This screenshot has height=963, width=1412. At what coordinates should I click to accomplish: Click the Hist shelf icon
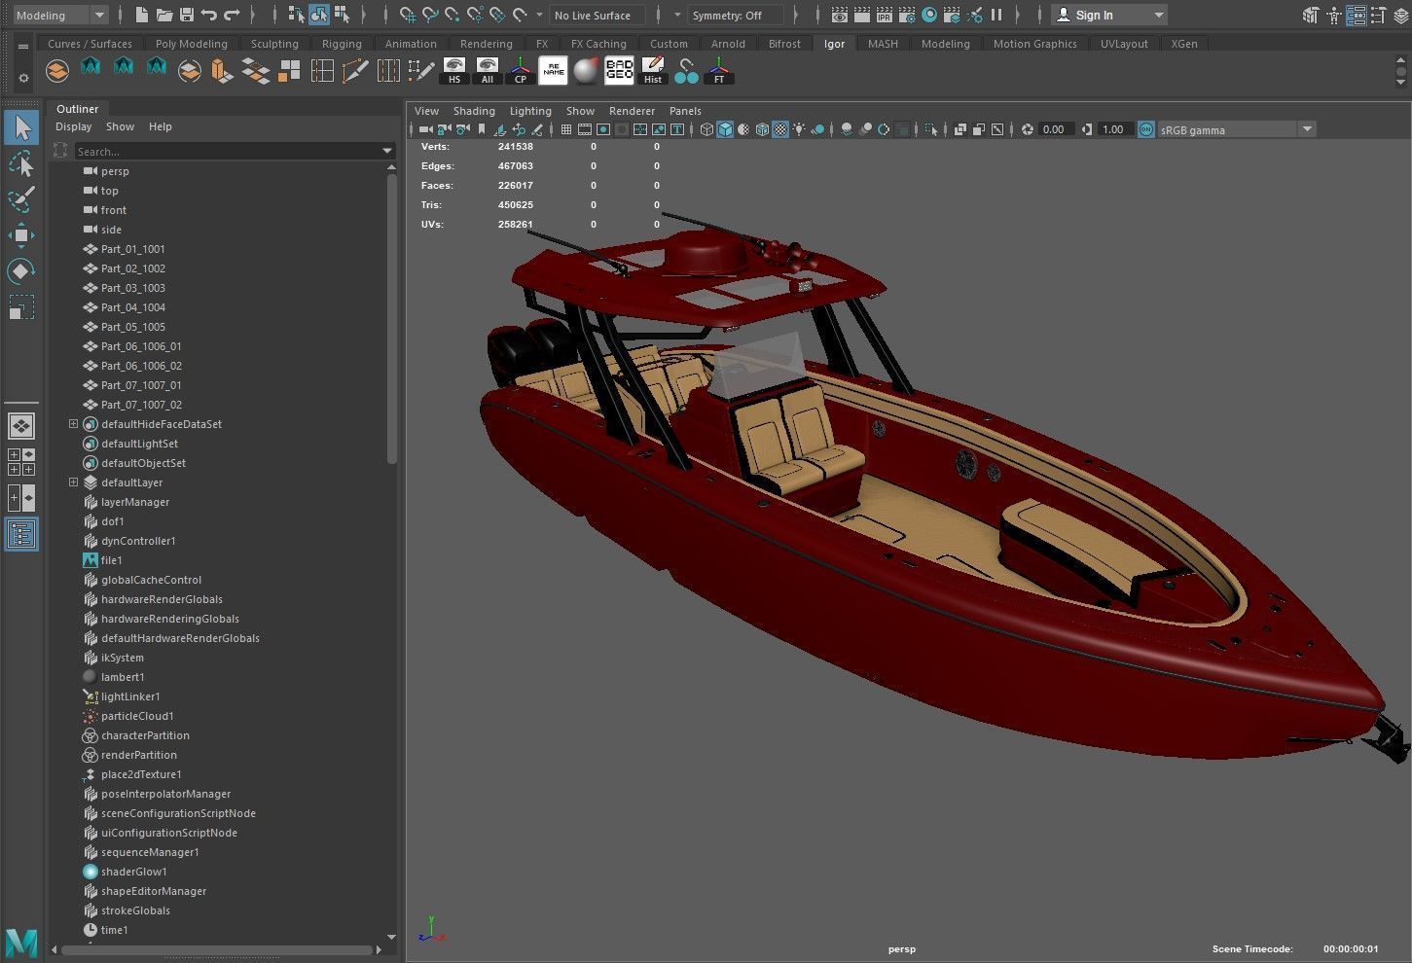tap(653, 71)
